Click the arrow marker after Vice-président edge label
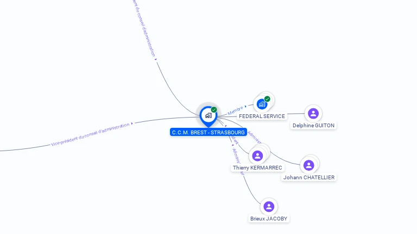This screenshot has height=234, width=417. click(132, 123)
